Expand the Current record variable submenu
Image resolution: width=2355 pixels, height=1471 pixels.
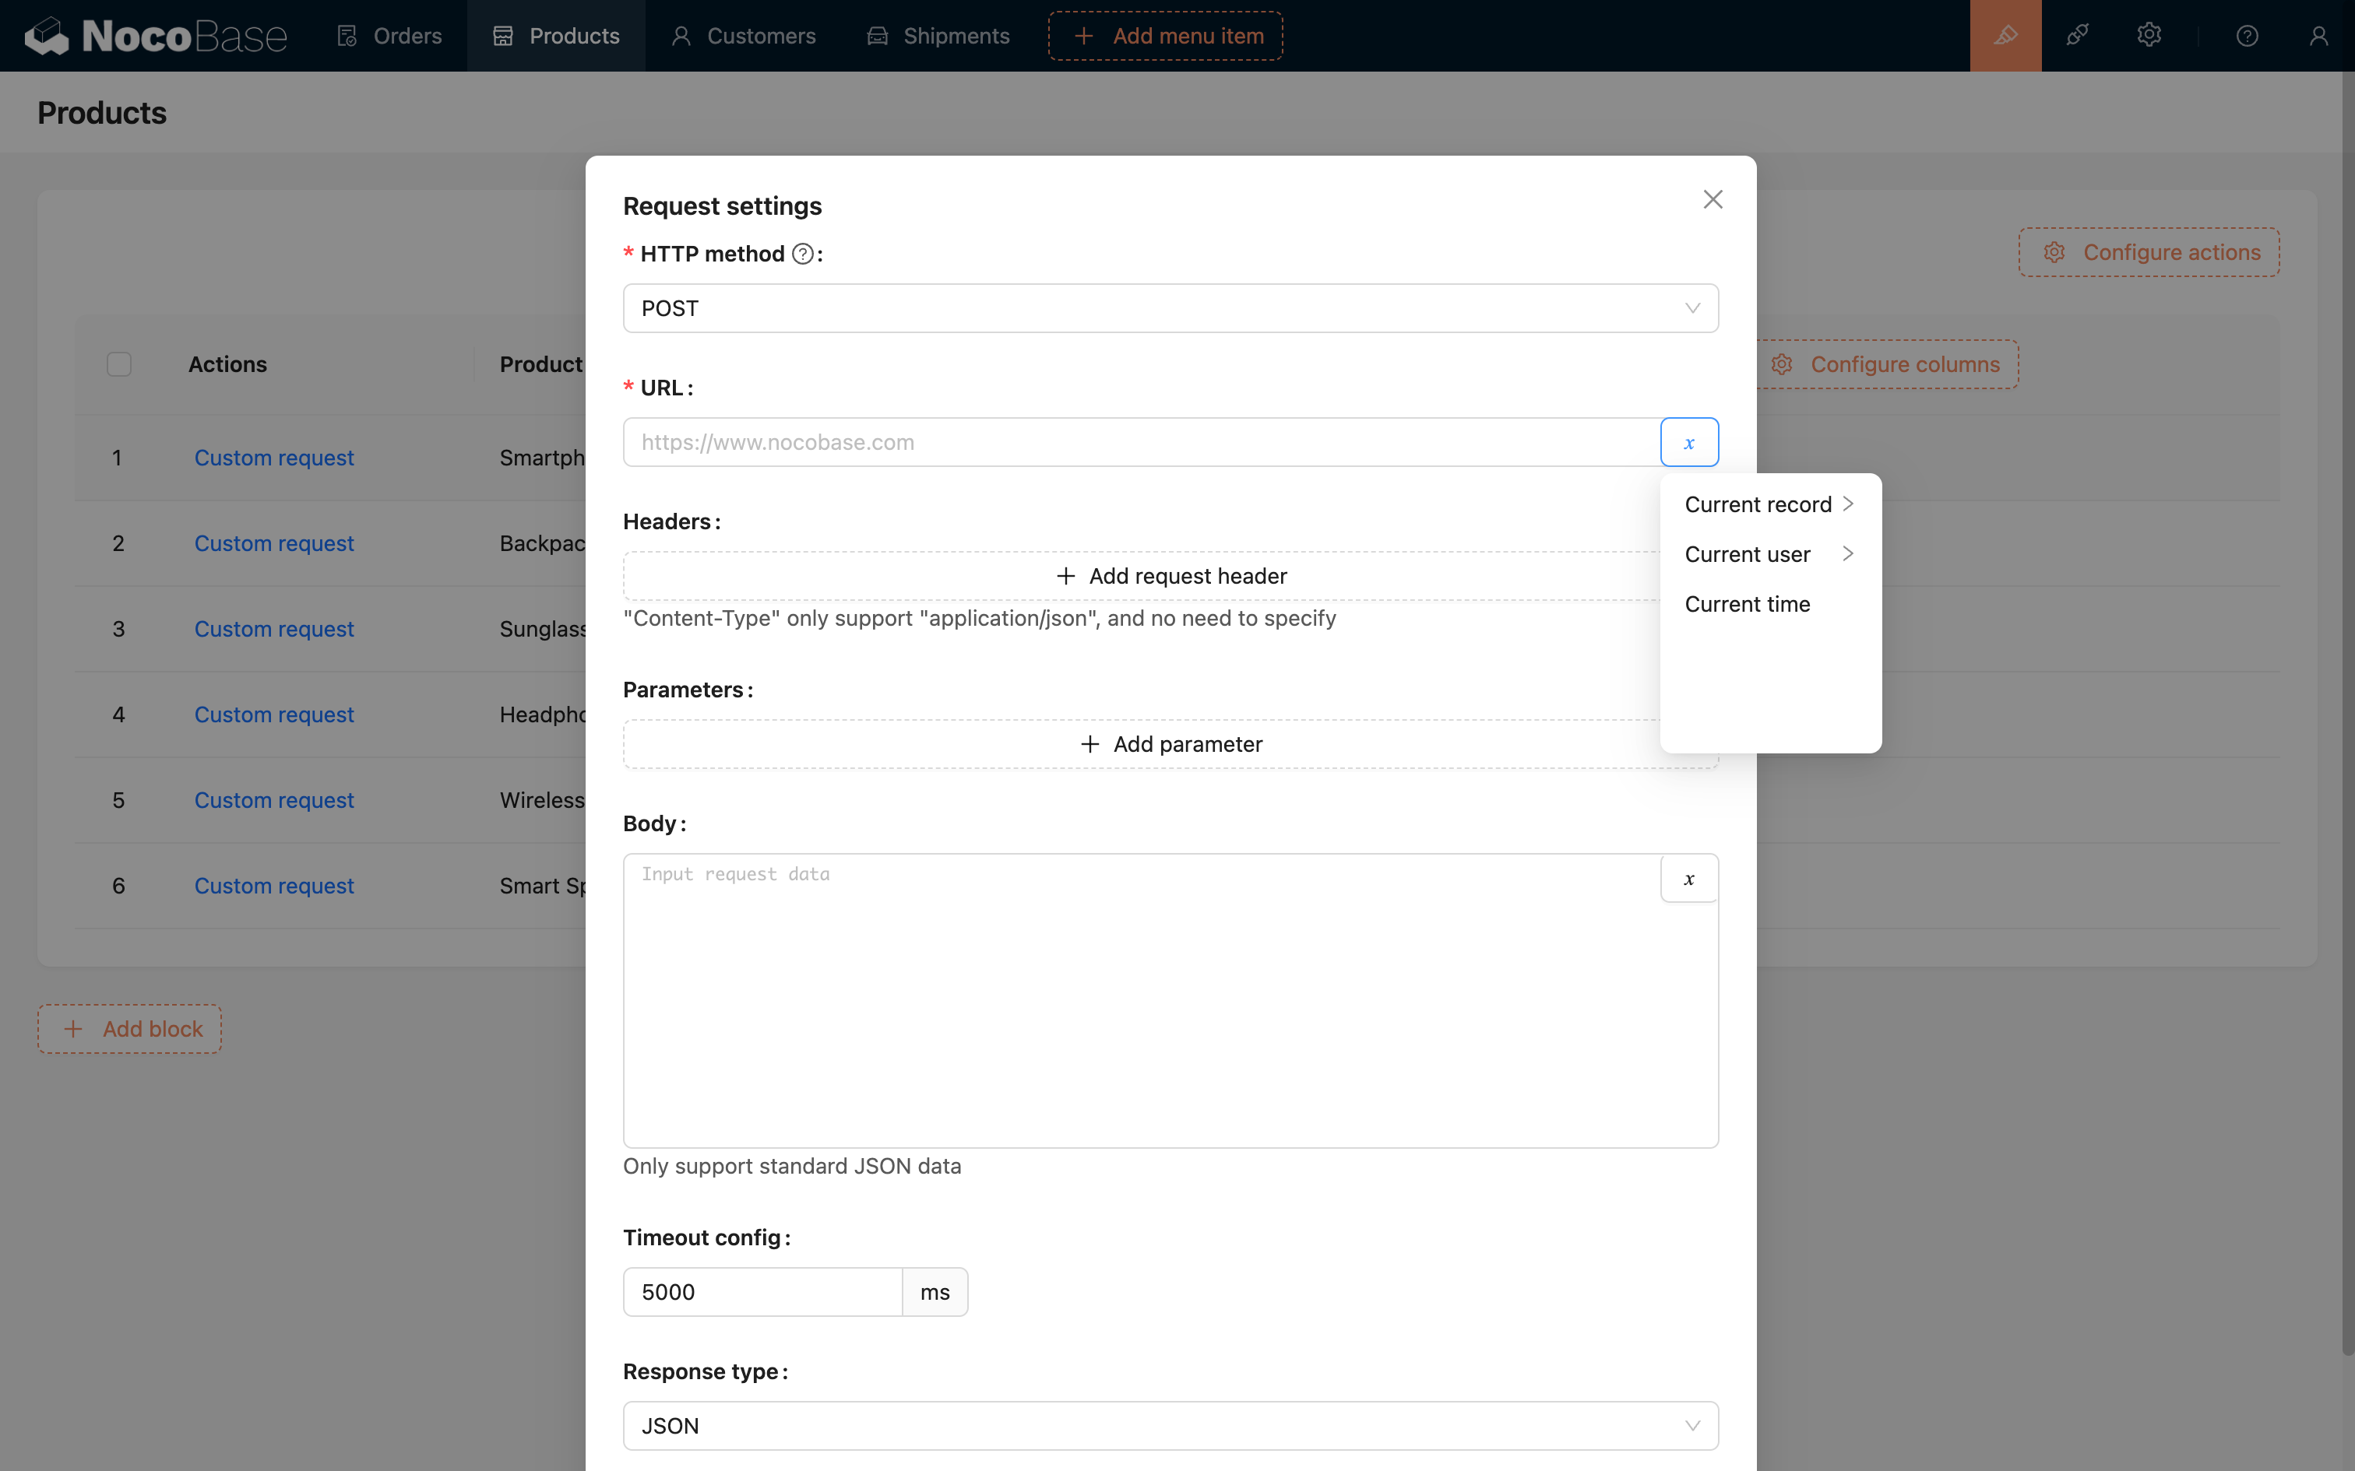click(1768, 504)
